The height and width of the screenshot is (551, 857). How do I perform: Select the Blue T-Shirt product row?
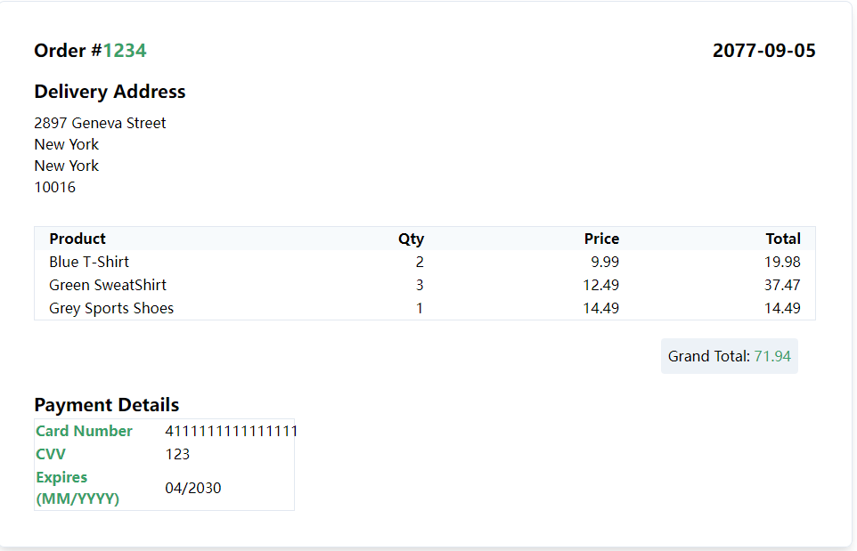[x=89, y=262]
